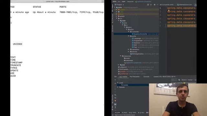Screen dimensions: 207x116
Task: Open the Project side tool window tab
Action: 113,8
